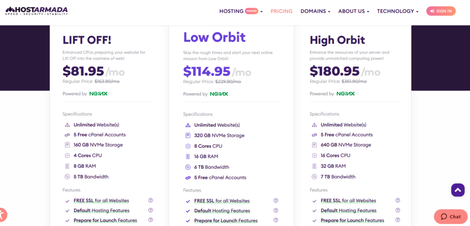470x226 pixels.
Task: Click the scroll-to-top arrow button
Action: pyautogui.click(x=458, y=190)
